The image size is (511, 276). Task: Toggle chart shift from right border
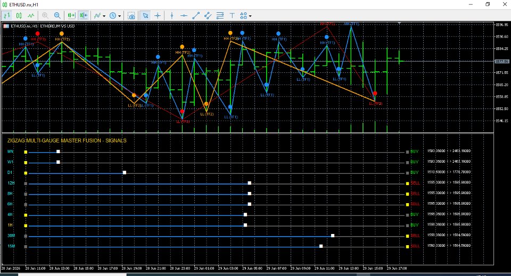coord(84,15)
